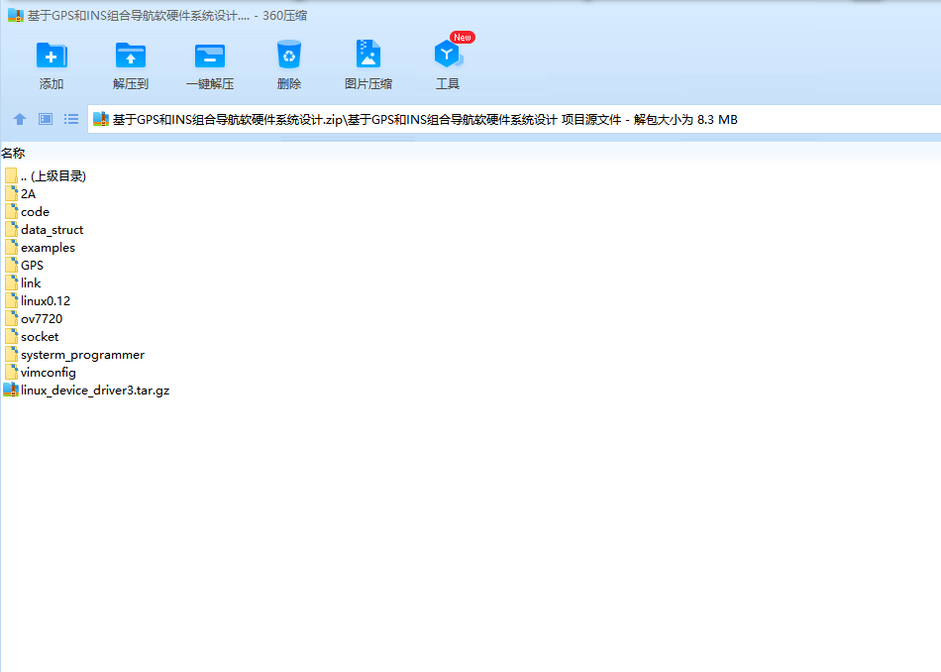Switch to the thumbnail view icon
Screen dimensions: 941x672
46,119
